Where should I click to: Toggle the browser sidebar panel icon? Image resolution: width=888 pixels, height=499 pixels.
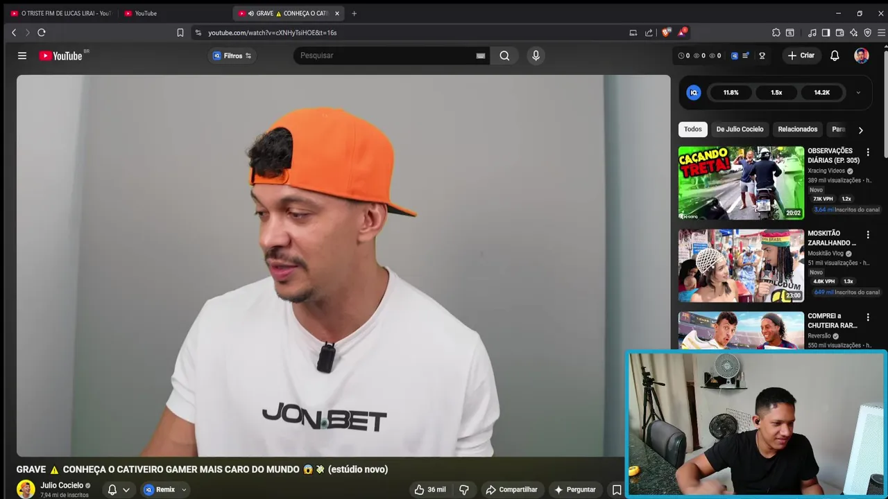[826, 33]
